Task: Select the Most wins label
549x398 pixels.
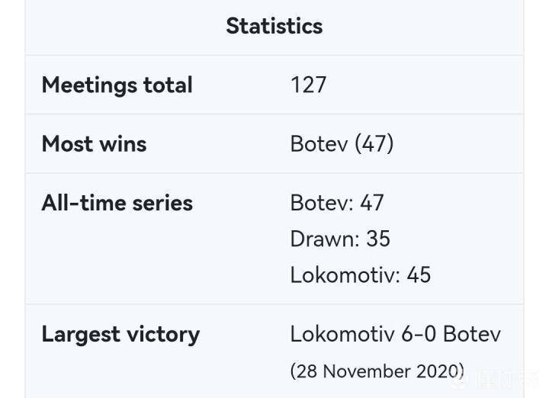Action: (94, 143)
